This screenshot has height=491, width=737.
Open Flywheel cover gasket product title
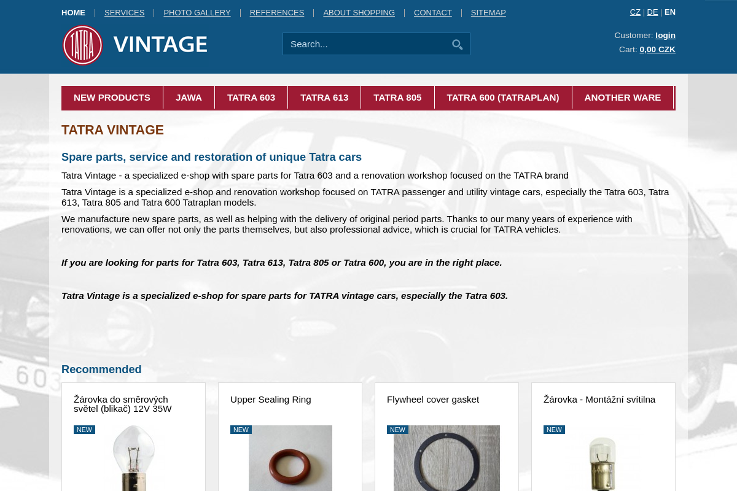[x=433, y=400]
